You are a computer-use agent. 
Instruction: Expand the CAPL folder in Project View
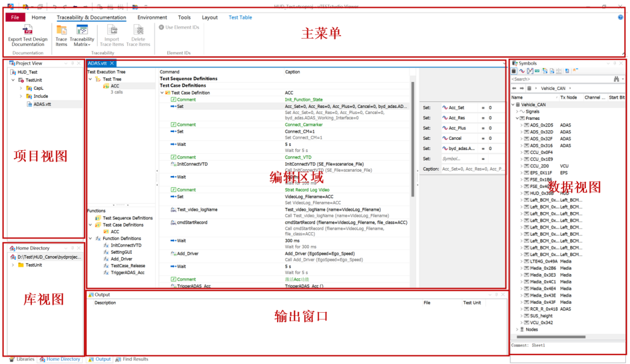[x=20, y=88]
